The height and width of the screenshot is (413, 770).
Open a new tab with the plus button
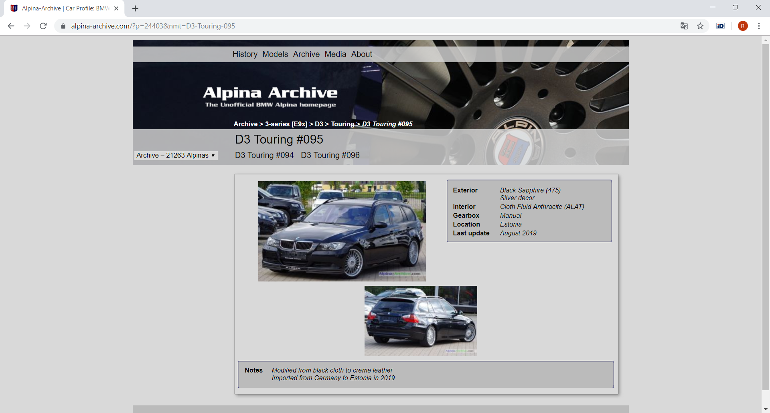[x=135, y=8]
